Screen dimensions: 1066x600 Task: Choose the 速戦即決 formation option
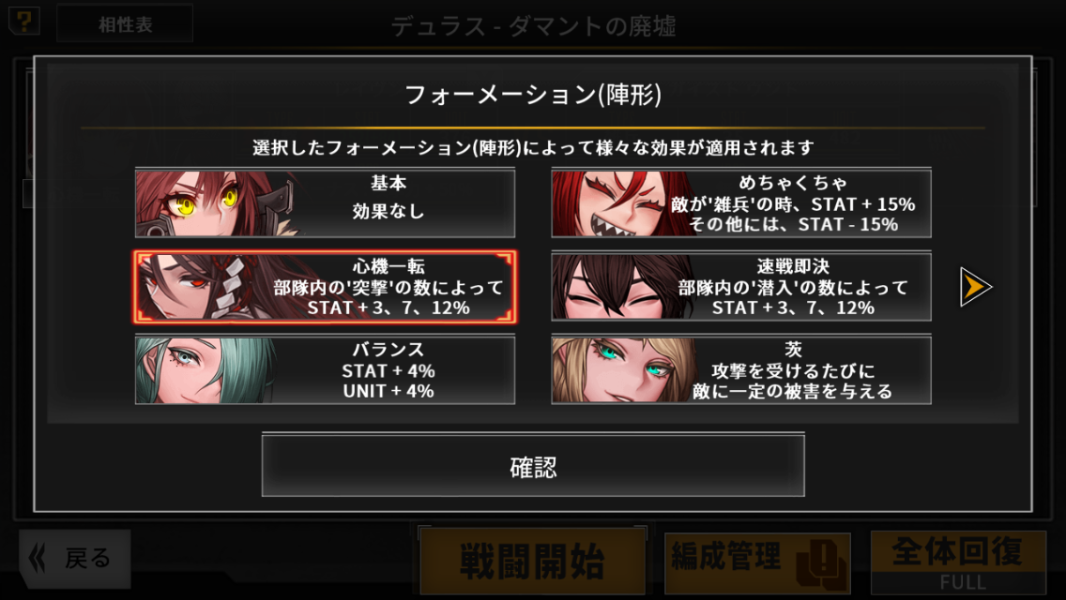click(x=741, y=287)
